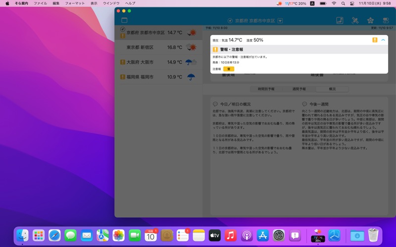Collapse the warning panel with the chevron
The height and width of the screenshot is (247, 396).
click(x=383, y=40)
